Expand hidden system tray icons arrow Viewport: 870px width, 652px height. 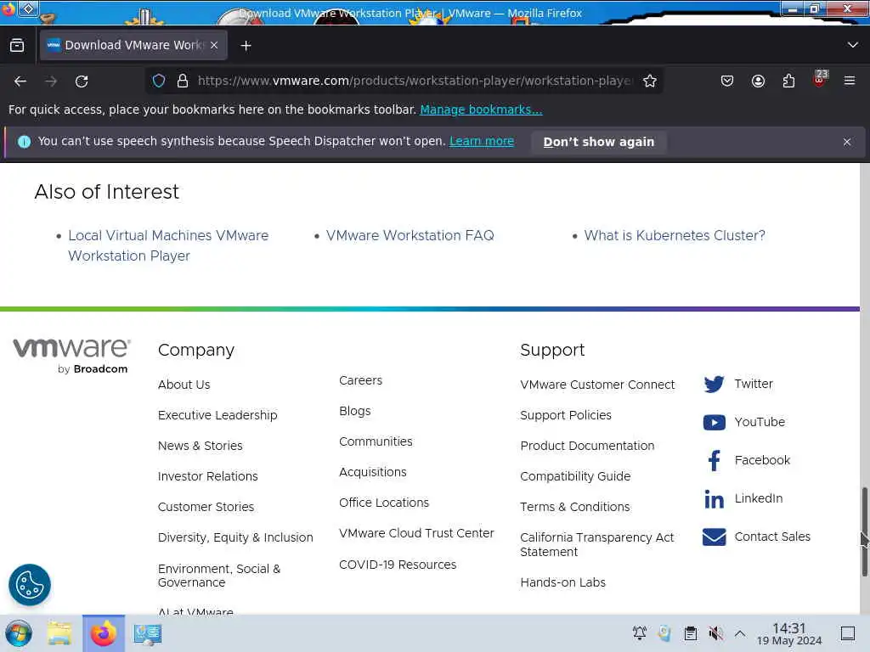tap(740, 633)
